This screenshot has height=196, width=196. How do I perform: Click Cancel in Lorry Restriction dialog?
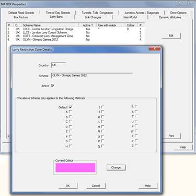pos(96,186)
